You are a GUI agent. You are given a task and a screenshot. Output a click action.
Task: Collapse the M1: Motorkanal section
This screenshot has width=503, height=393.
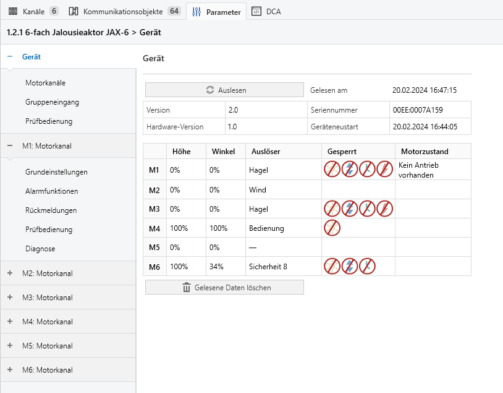click(x=10, y=145)
